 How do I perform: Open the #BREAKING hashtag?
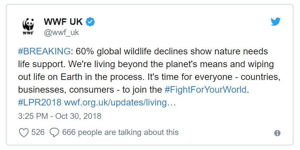tap(44, 51)
